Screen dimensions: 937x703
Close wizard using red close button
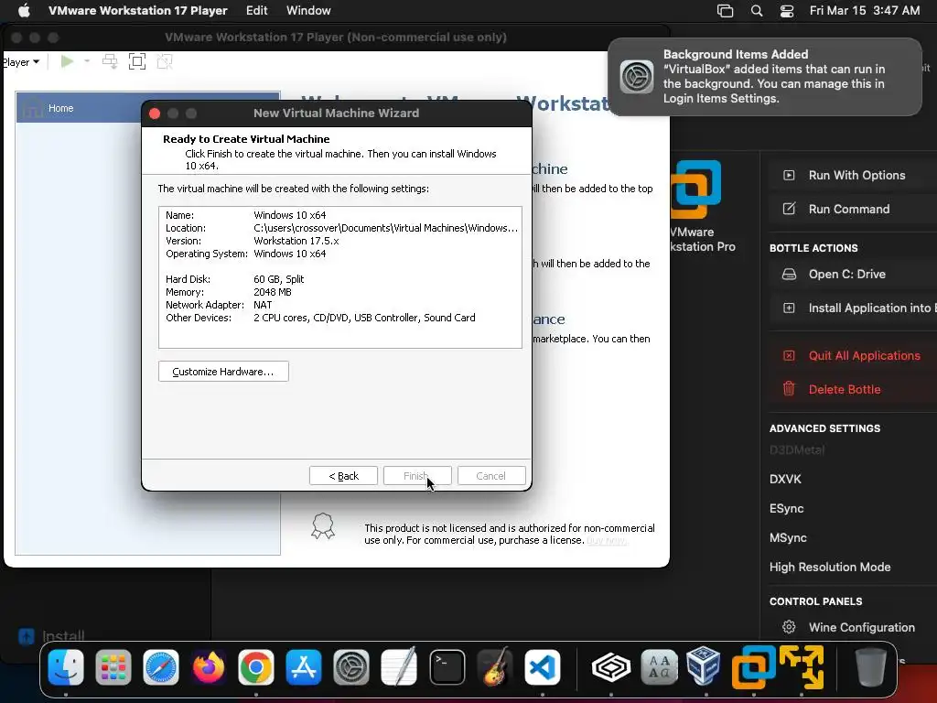click(x=155, y=114)
